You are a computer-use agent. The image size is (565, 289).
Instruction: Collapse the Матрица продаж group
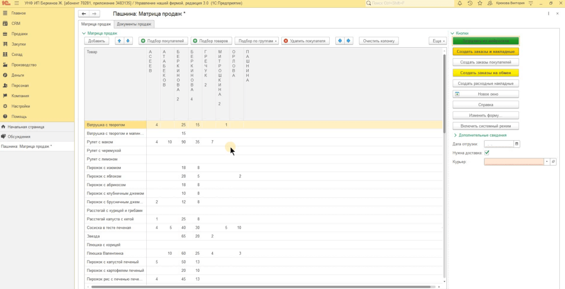[x=84, y=33]
